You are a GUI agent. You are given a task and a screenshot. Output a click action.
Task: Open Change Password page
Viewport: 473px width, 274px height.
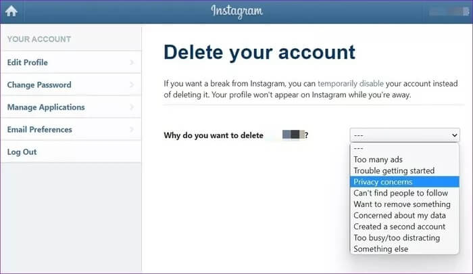(x=71, y=85)
